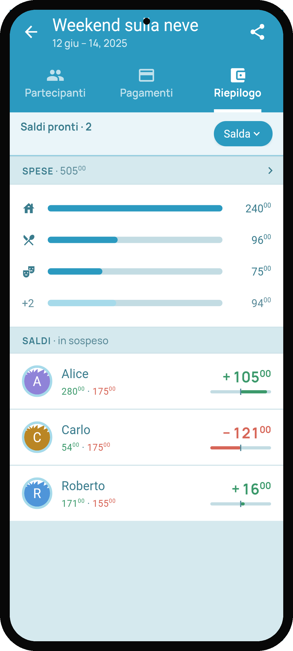Click Alice's green balance bar

241,392
